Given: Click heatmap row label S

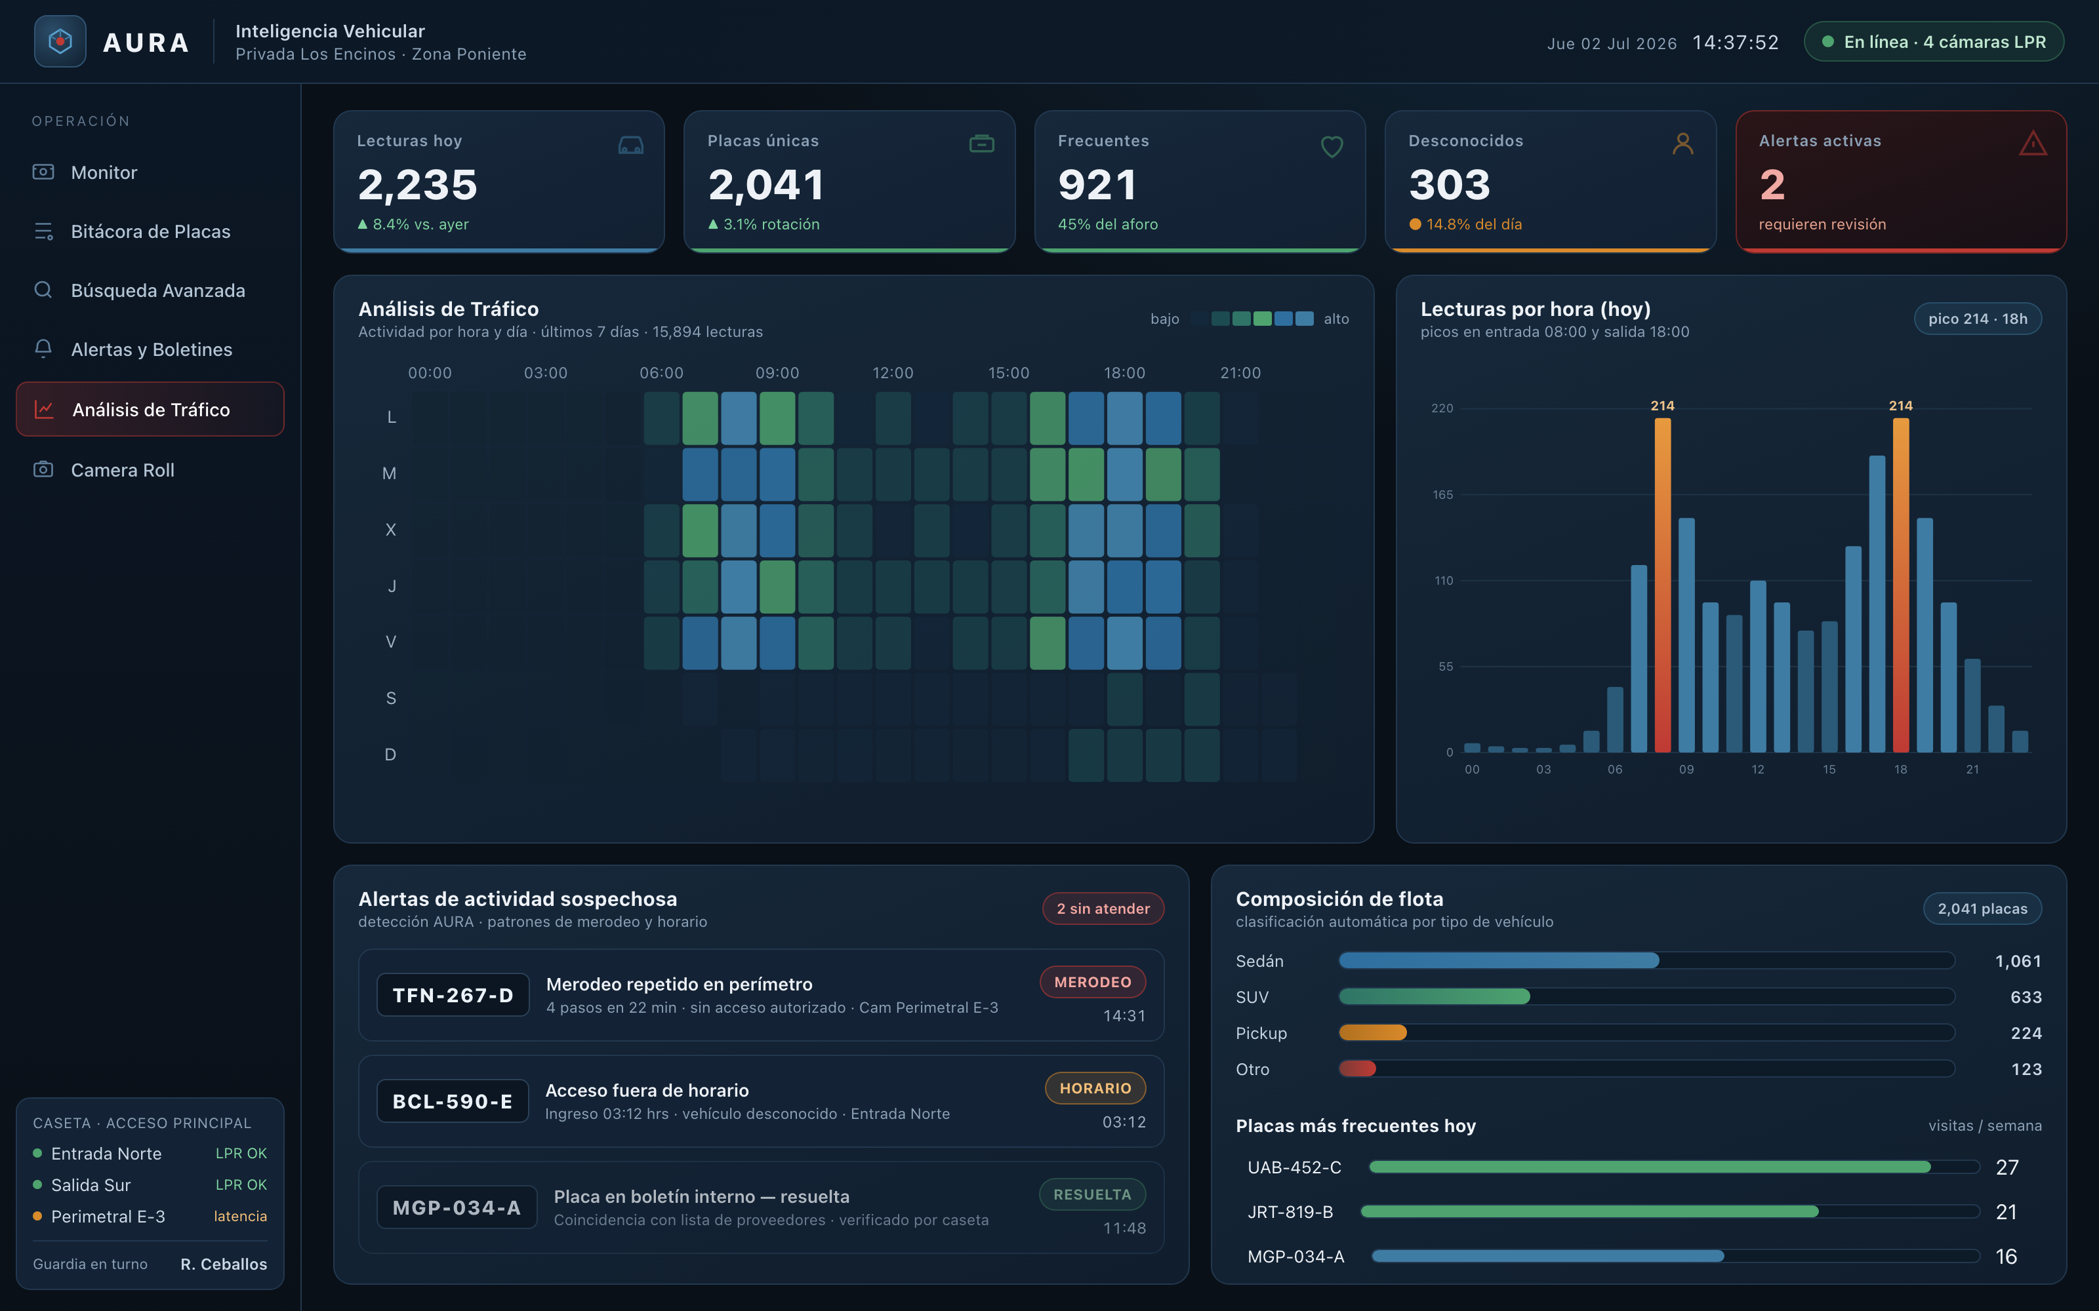Looking at the screenshot, I should pyautogui.click(x=391, y=698).
